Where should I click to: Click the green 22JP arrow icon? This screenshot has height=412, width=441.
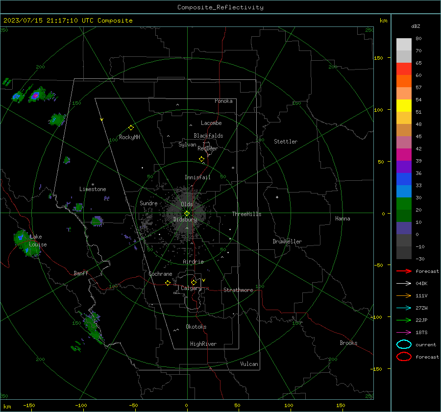pyautogui.click(x=404, y=320)
